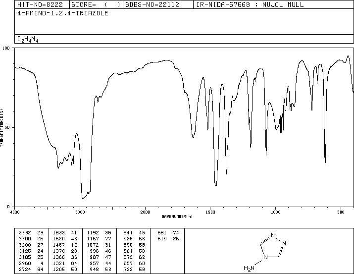Click the deepest spectrum peak near 2960
The image size is (354, 274).
[83, 199]
